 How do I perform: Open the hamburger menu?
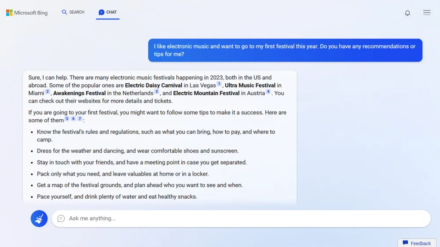427,13
